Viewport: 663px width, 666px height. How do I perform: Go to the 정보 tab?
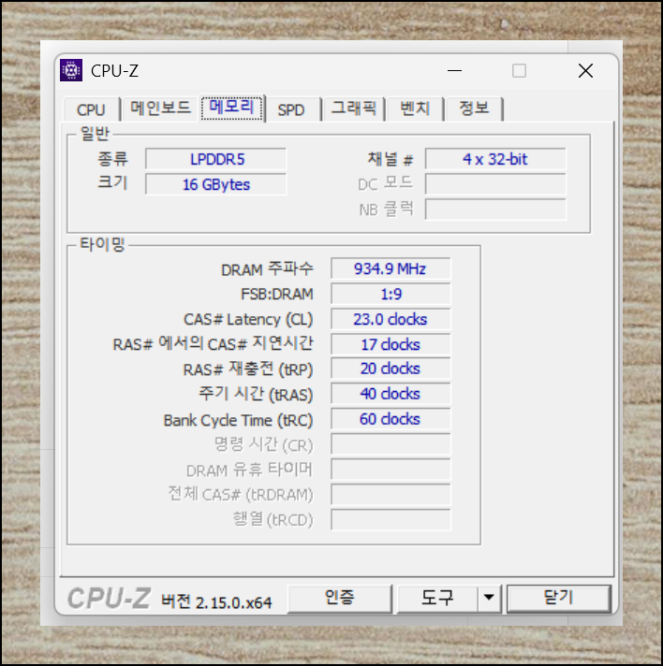[474, 109]
